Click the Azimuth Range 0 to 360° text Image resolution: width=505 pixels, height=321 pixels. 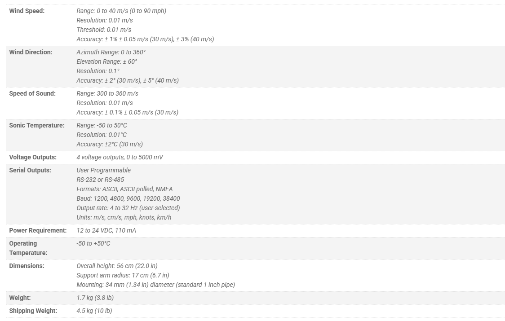[x=111, y=52]
